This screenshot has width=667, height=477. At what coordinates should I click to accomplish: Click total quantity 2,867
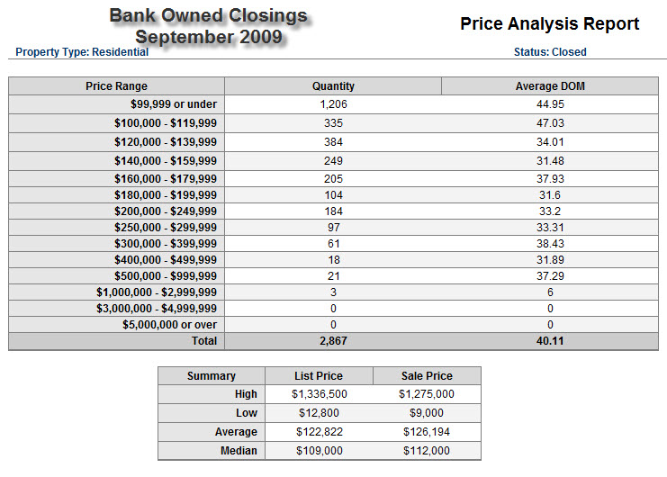tap(333, 341)
